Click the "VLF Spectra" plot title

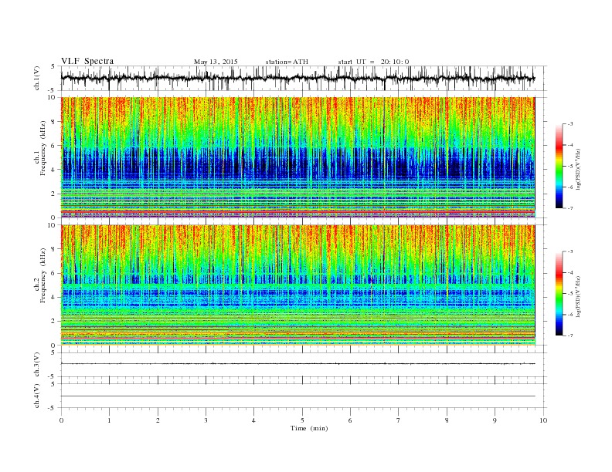(87, 61)
